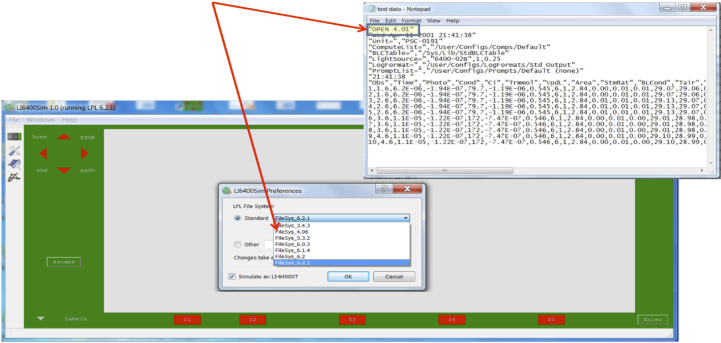Maximize the Notepad window
The height and width of the screenshot is (343, 721).
683,8
